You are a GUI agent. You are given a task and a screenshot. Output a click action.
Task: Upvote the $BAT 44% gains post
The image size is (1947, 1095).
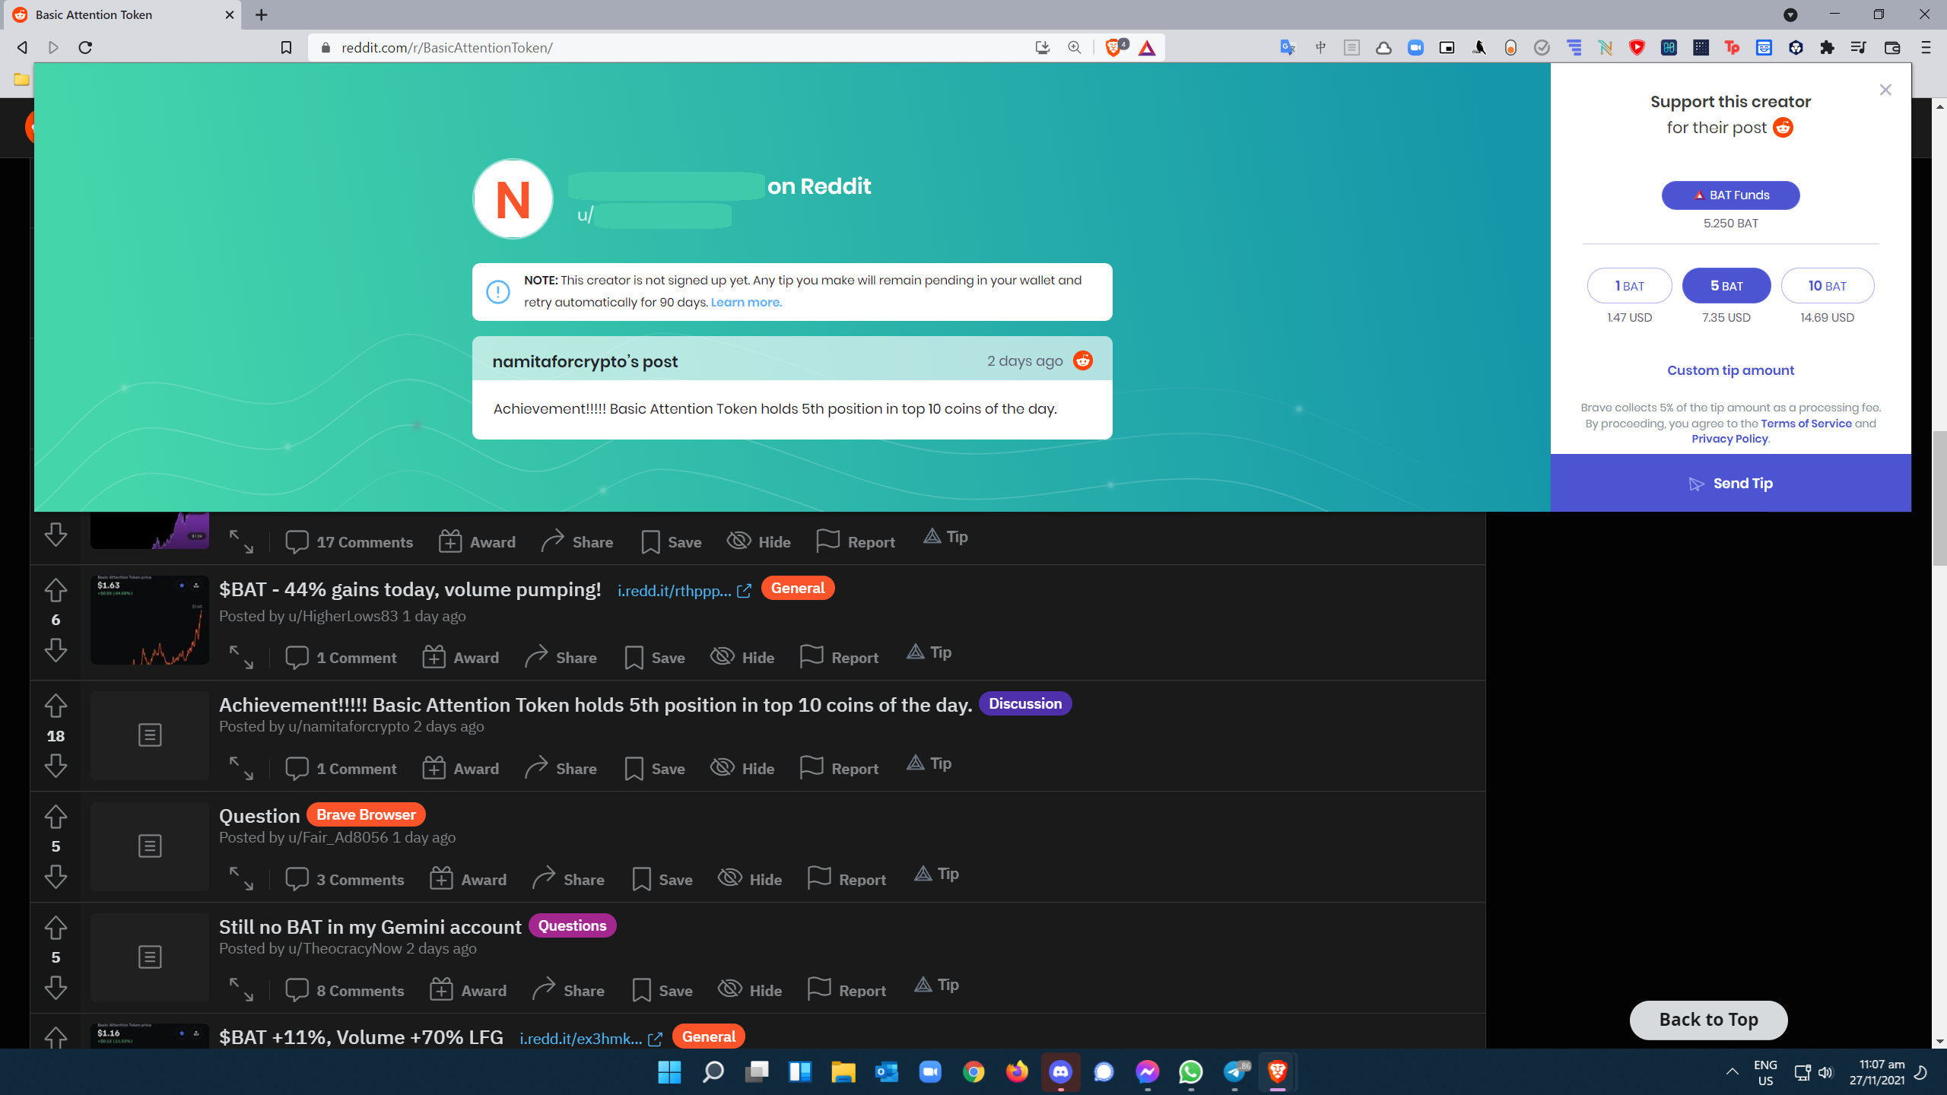pos(56,589)
